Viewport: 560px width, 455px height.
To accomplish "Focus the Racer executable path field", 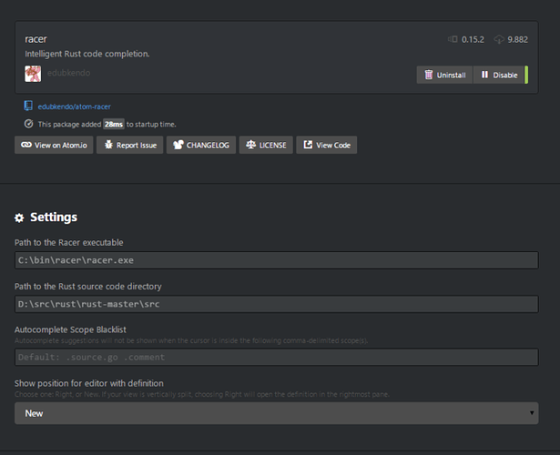I will coord(277,260).
